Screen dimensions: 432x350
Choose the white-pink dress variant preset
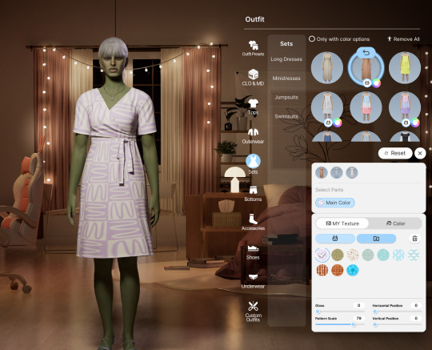tap(352, 173)
